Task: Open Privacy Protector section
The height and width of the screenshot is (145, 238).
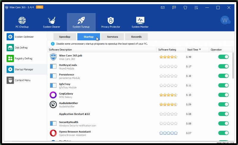Action: click(x=110, y=23)
